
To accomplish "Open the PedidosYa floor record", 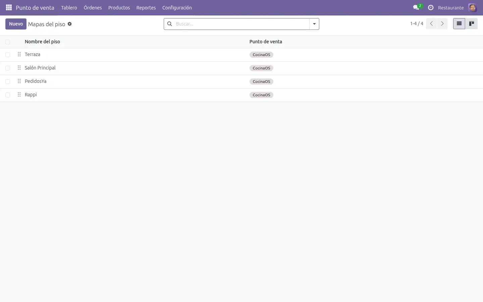I will (36, 81).
